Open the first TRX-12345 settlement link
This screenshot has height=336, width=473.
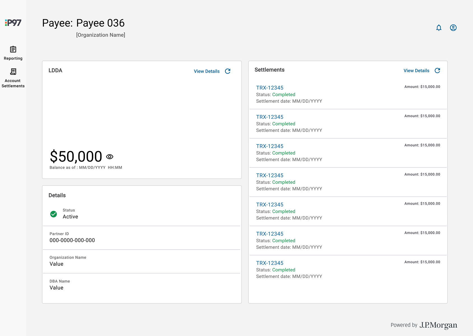pos(270,88)
